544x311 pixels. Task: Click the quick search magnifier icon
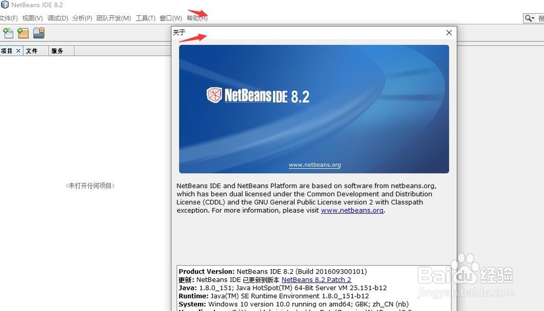529,18
